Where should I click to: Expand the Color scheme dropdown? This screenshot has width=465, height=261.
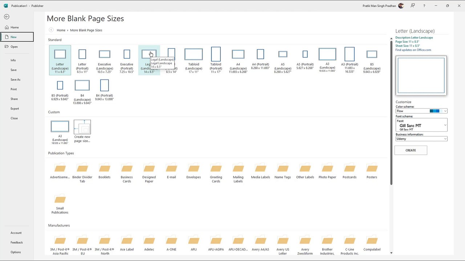[445, 111]
